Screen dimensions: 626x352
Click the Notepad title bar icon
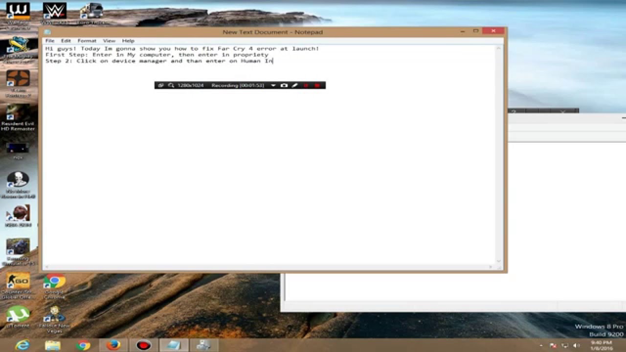47,32
